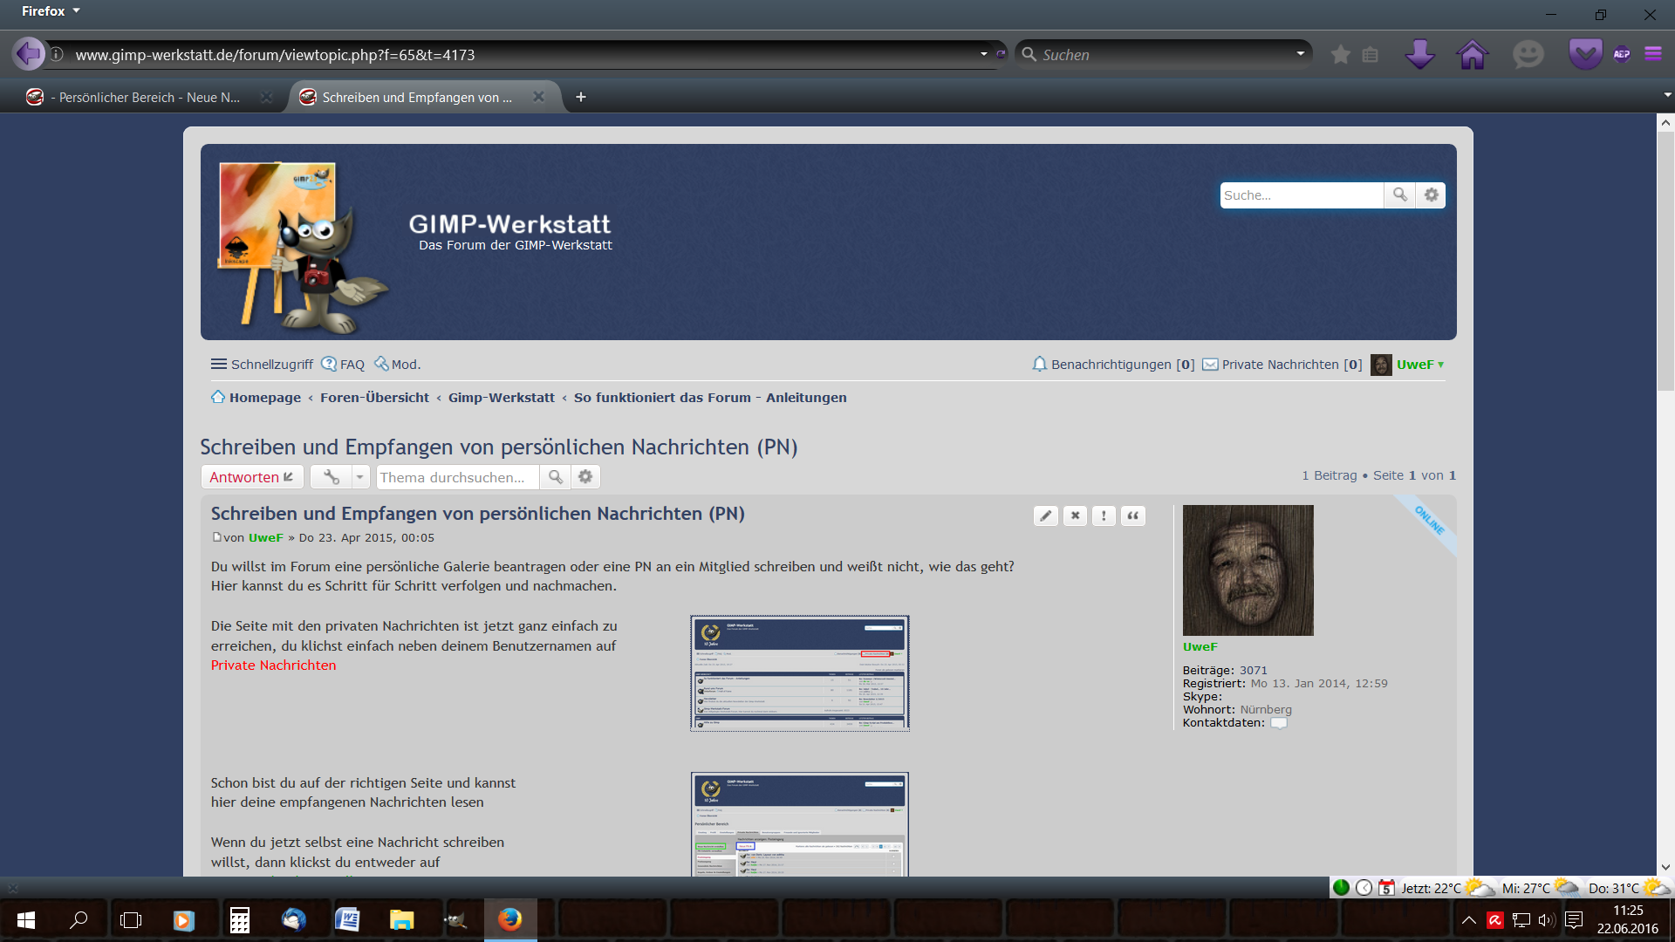Click the delete post X icon

coord(1075,515)
